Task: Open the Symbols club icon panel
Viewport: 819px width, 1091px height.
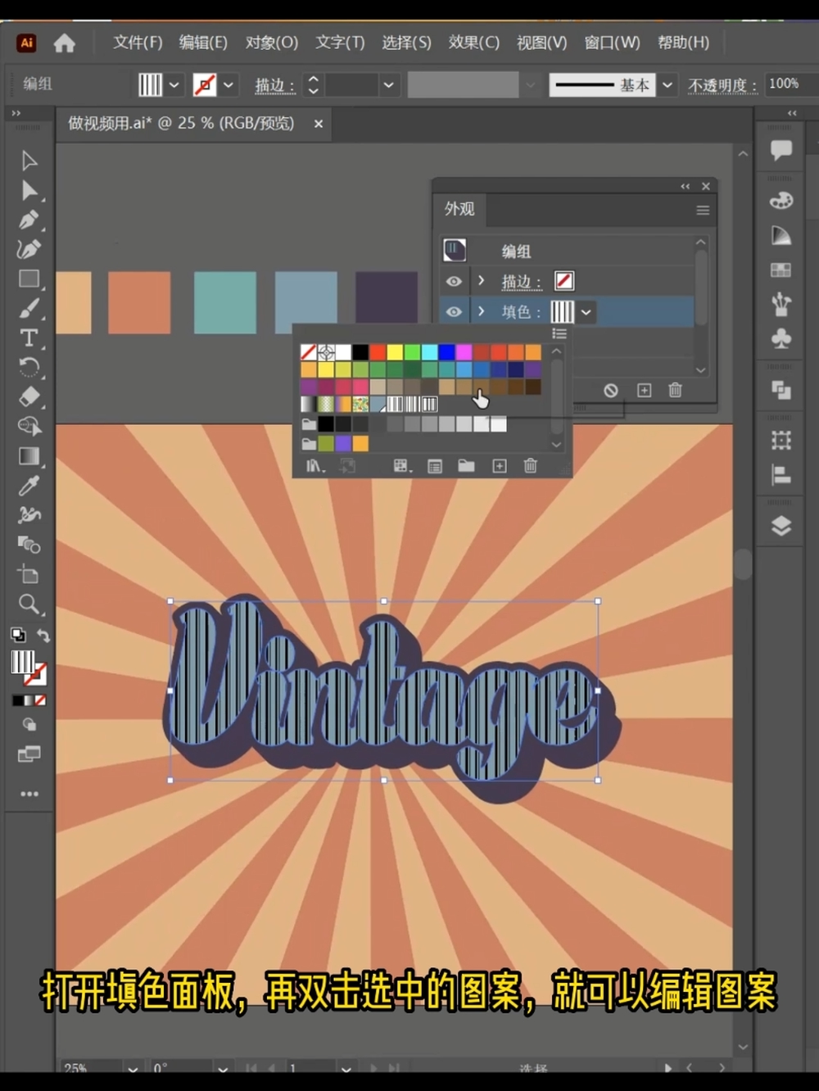Action: pos(781,338)
